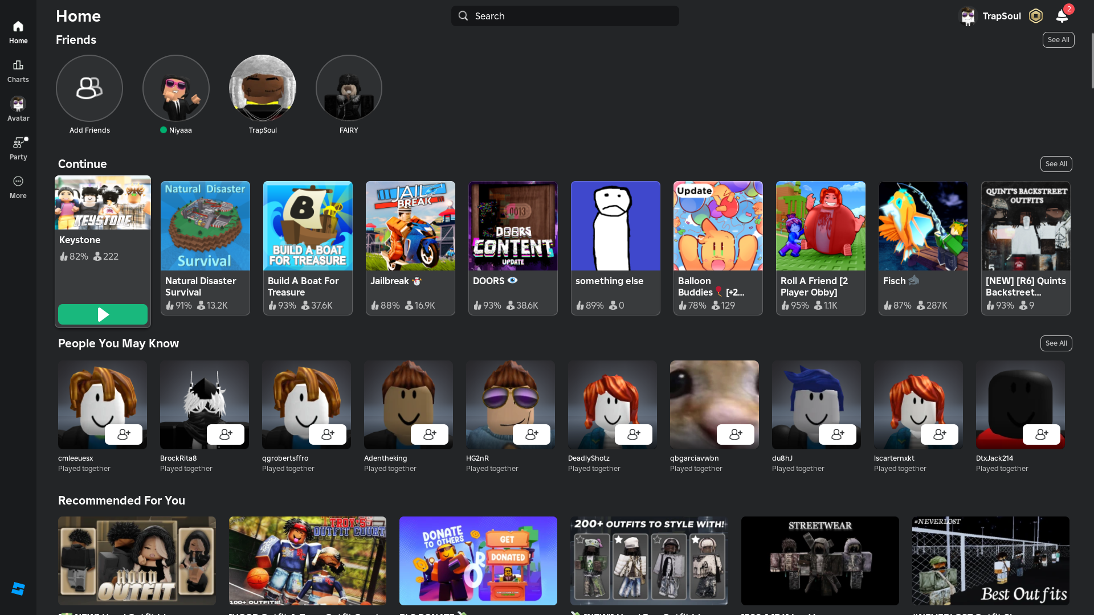Click the Continue section heading
1094x615 pixels.
click(83, 164)
